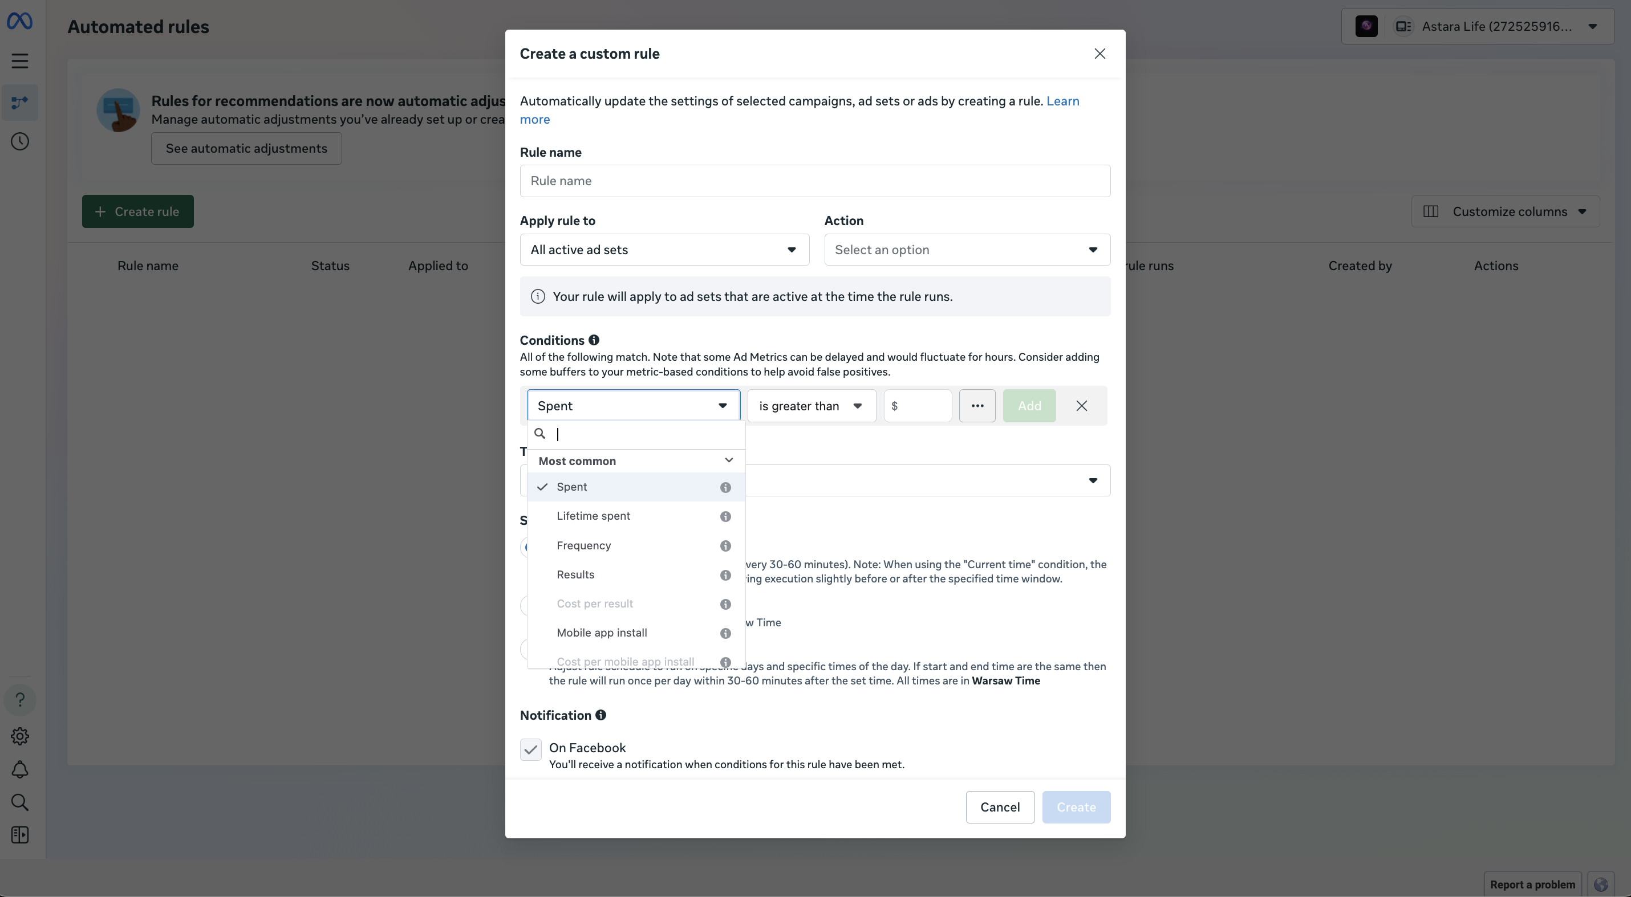1631x897 pixels.
Task: Open Notifications bell in sidebar
Action: pos(19,769)
